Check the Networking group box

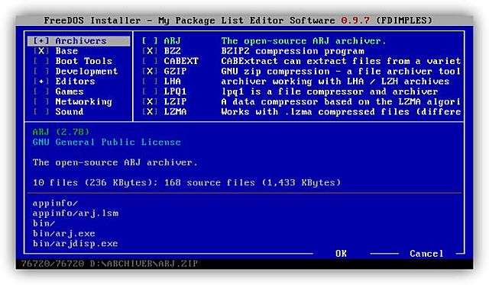coord(41,102)
